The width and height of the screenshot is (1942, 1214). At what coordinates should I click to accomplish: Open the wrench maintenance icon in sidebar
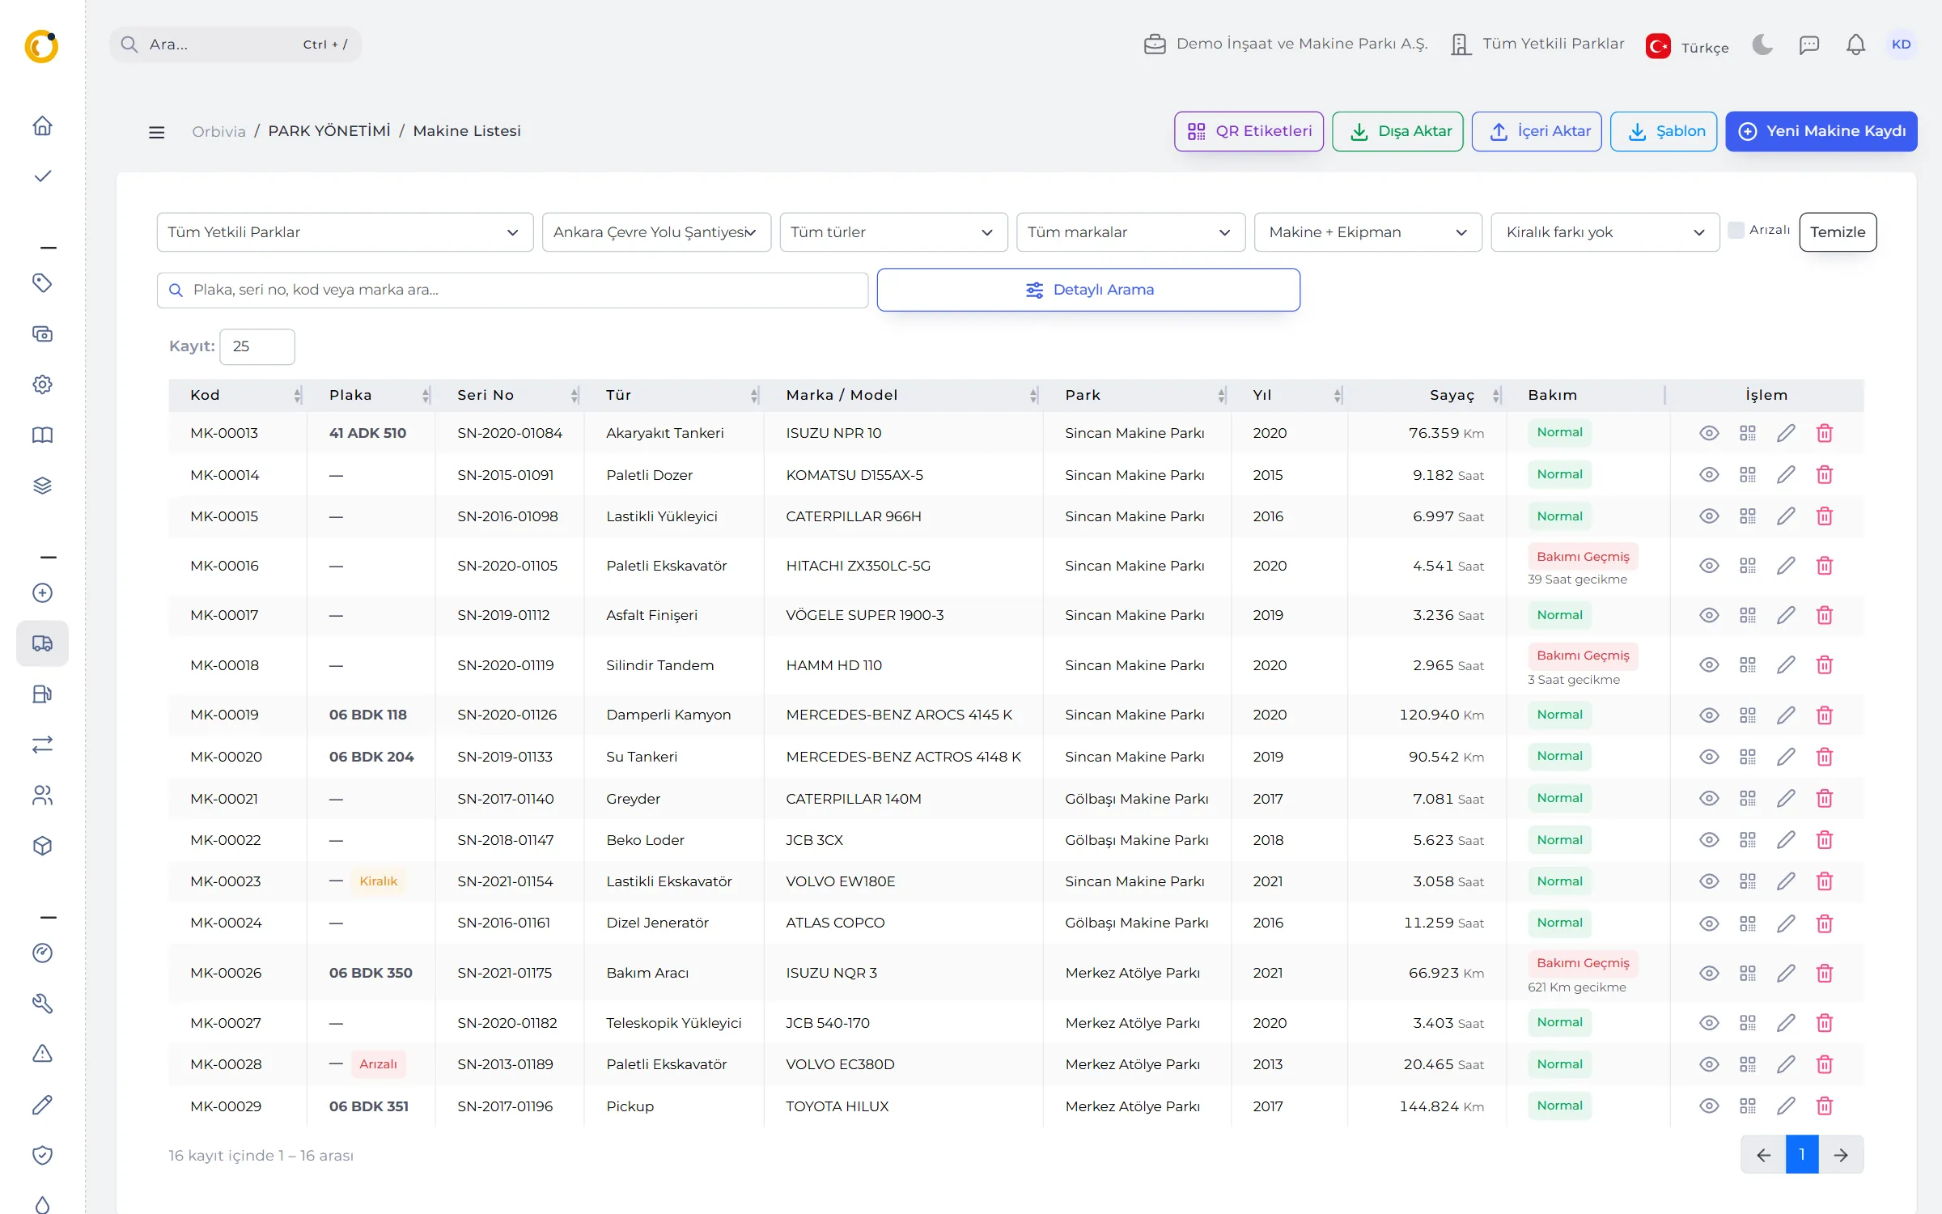click(42, 1004)
